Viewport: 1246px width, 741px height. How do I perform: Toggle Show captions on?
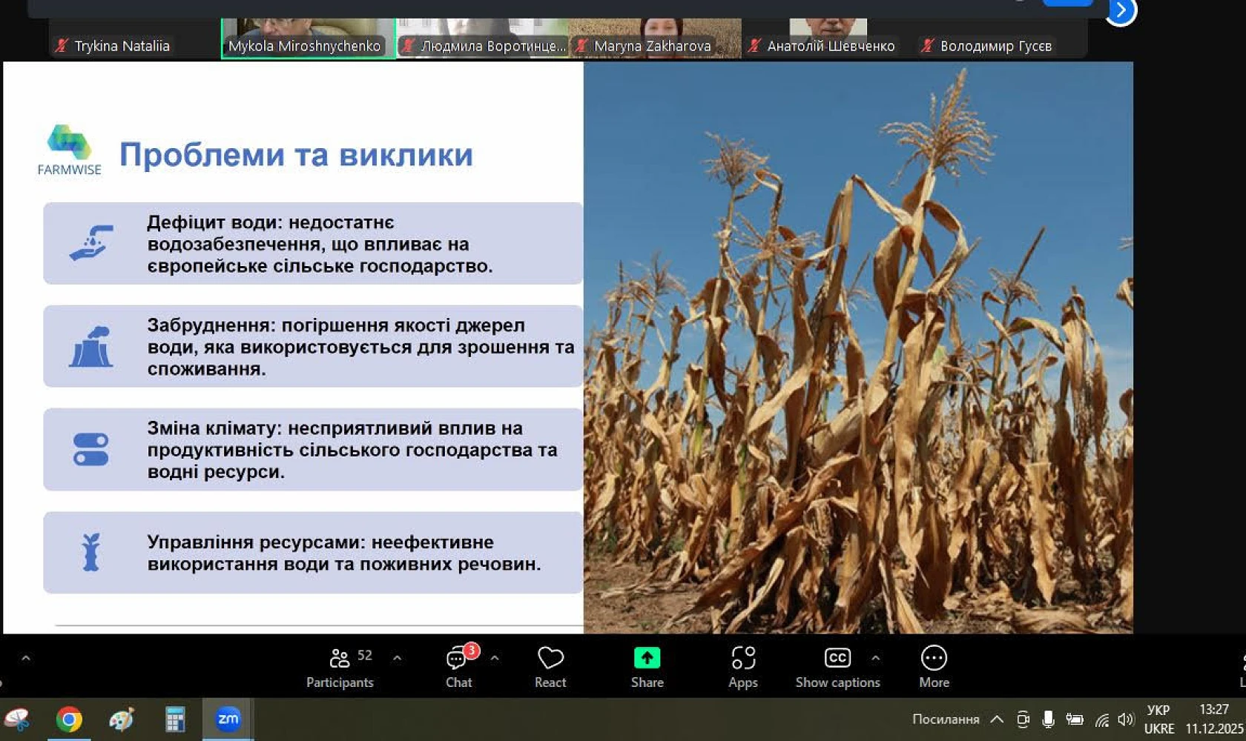point(837,667)
